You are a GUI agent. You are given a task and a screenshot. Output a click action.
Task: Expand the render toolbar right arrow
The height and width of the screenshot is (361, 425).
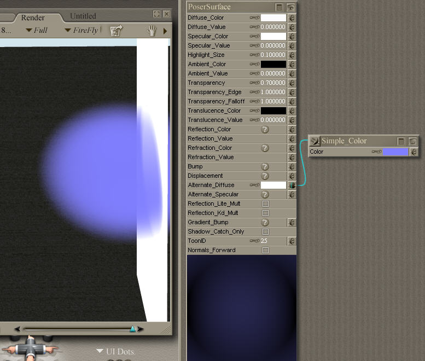click(x=165, y=31)
